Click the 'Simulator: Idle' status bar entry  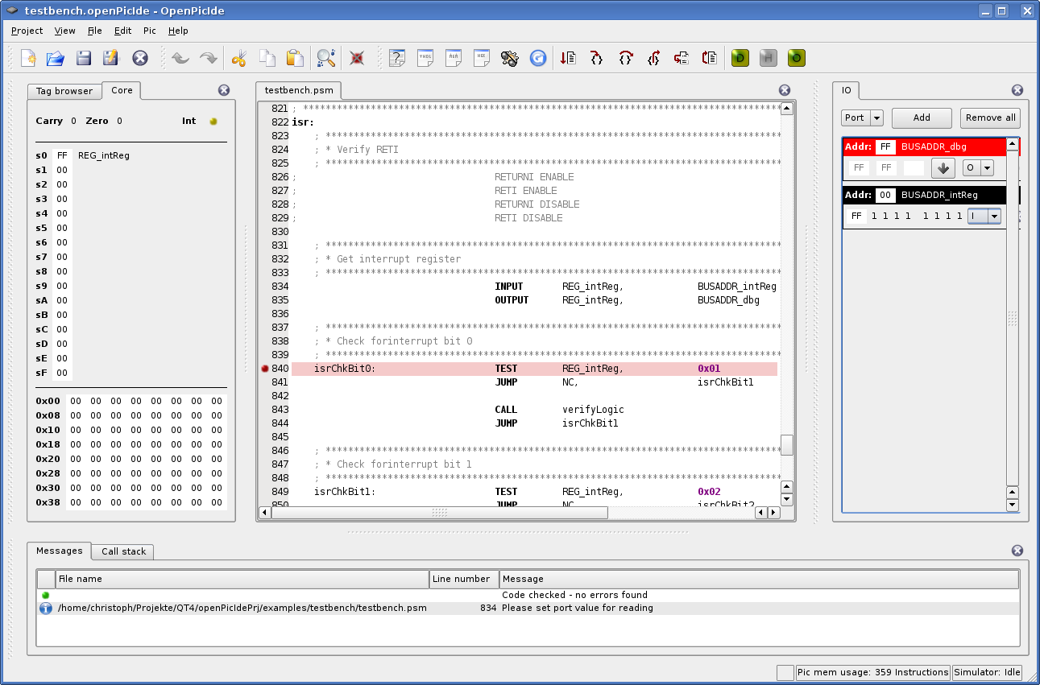click(x=986, y=672)
